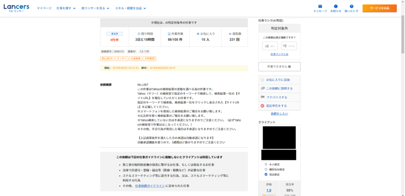
Task: Click the 違反申告をする text link
Action: coord(276,106)
